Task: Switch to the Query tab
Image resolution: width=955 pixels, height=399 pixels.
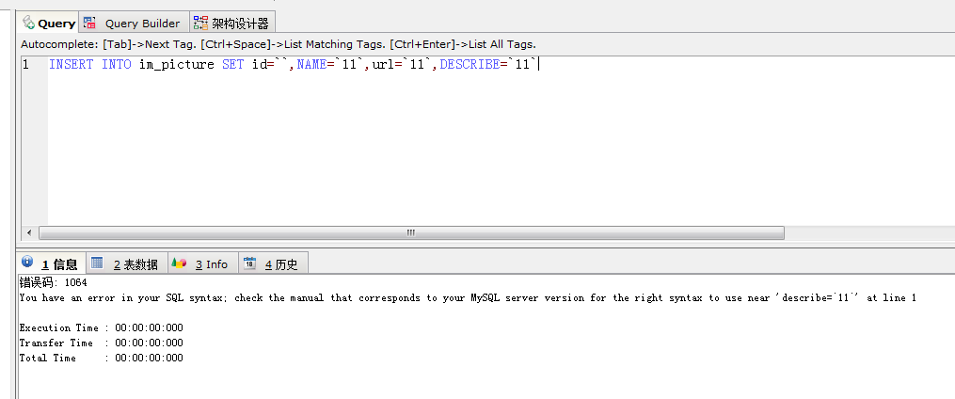Action: (x=56, y=24)
